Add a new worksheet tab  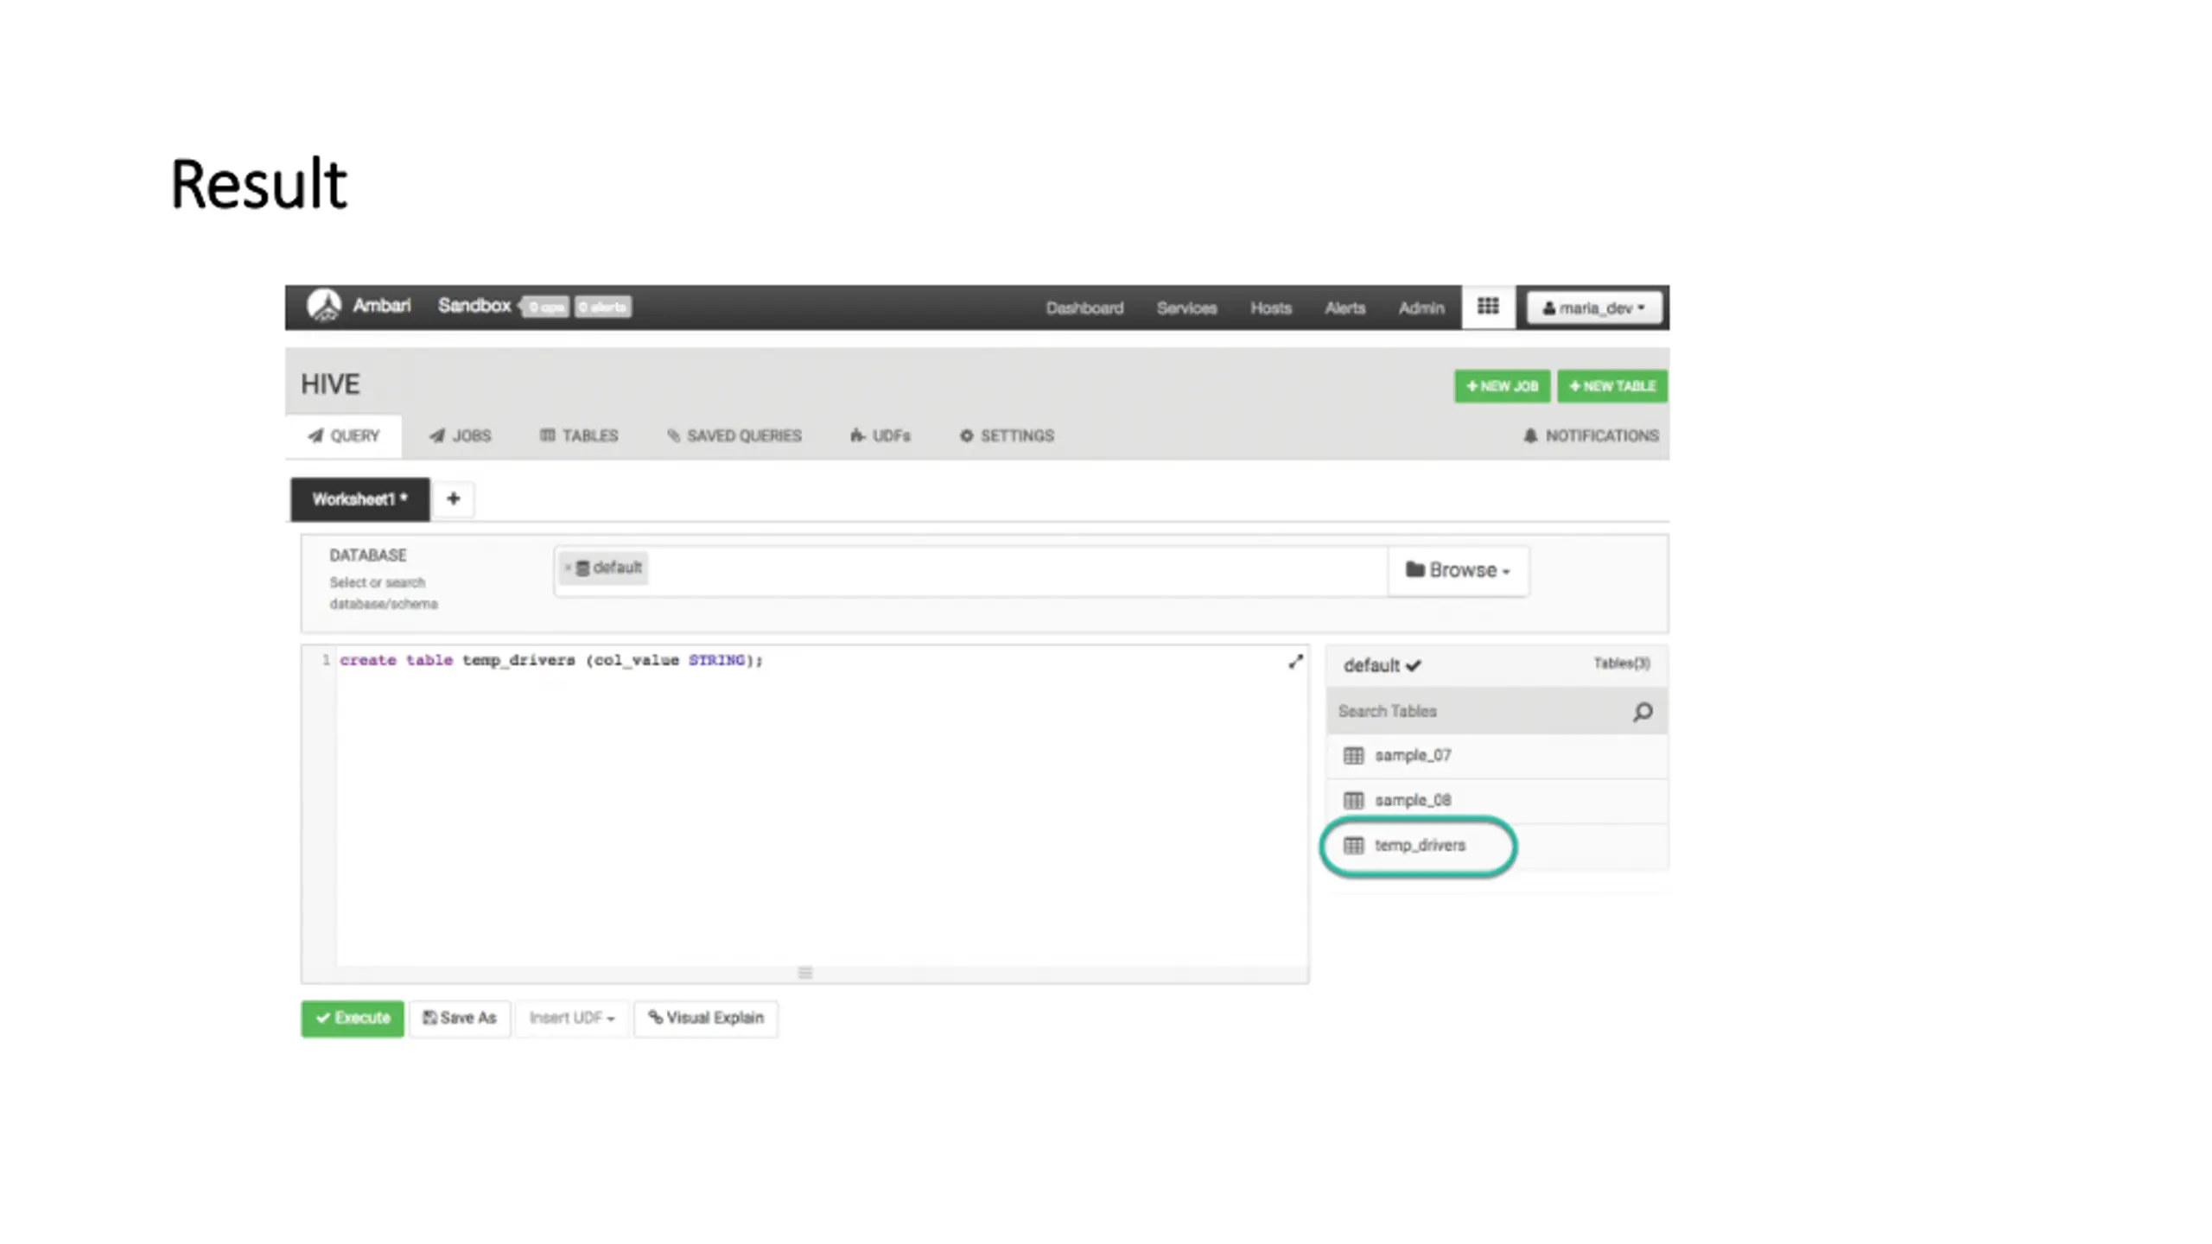454,498
